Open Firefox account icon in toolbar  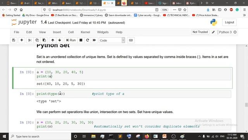pyautogui.click(x=226, y=10)
